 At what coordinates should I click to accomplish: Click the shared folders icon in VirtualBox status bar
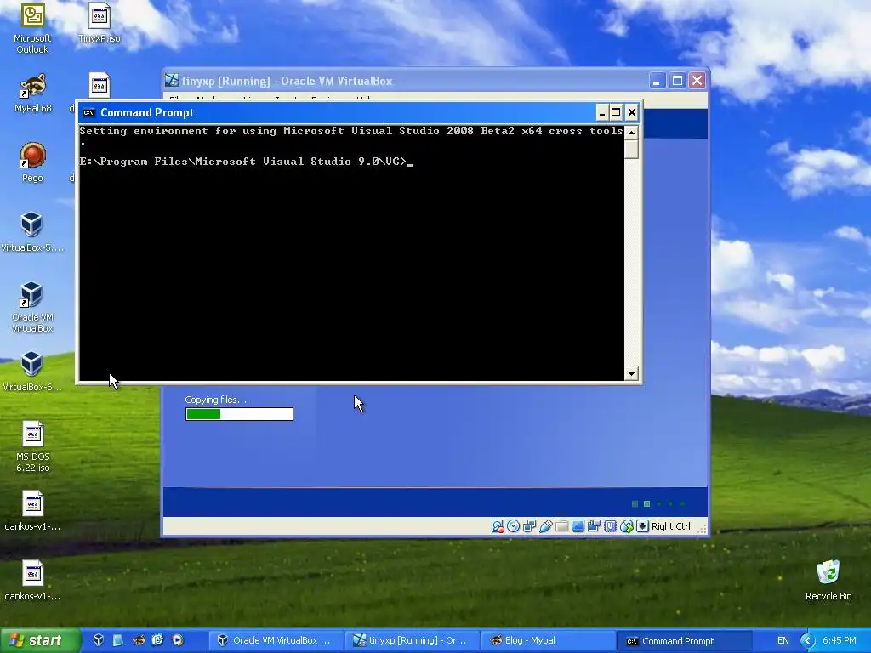coord(561,525)
